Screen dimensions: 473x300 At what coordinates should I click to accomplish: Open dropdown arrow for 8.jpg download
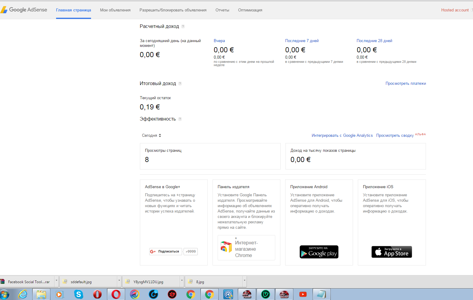click(244, 282)
